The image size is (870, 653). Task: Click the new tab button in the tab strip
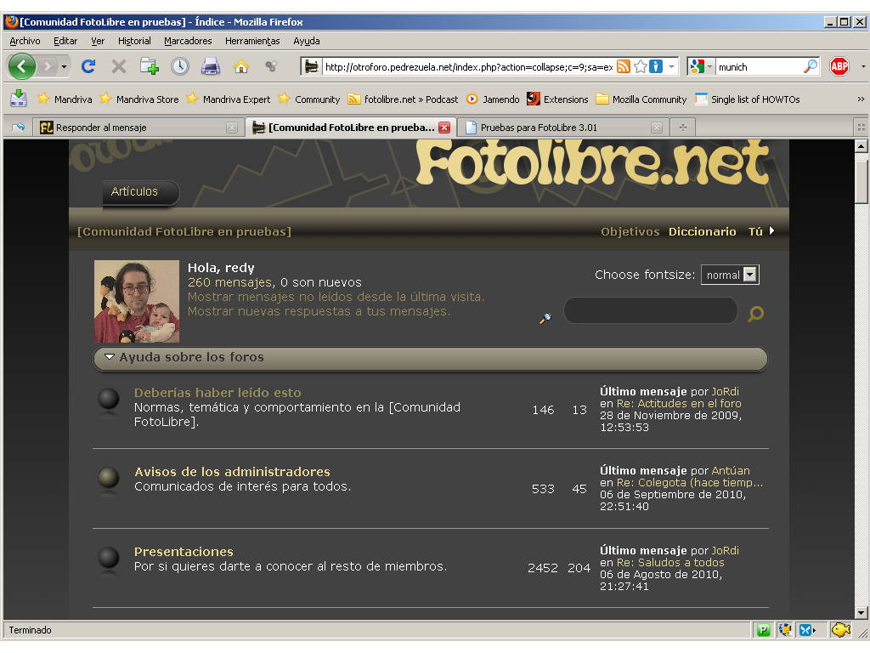[683, 128]
